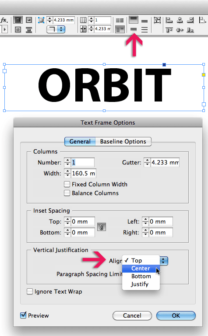Click the Align Center vertical justification icon

134,29
